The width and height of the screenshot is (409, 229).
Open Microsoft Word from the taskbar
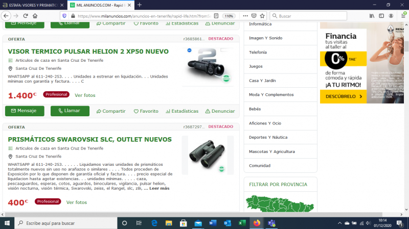pos(213,223)
